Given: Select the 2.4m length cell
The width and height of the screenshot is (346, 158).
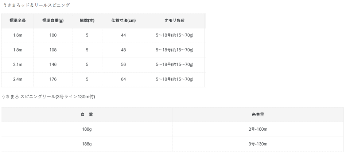Looking at the screenshot, I should pyautogui.click(x=18, y=79).
